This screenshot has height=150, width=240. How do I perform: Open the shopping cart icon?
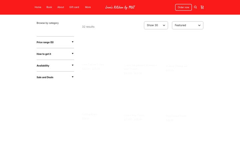pyautogui.click(x=202, y=7)
